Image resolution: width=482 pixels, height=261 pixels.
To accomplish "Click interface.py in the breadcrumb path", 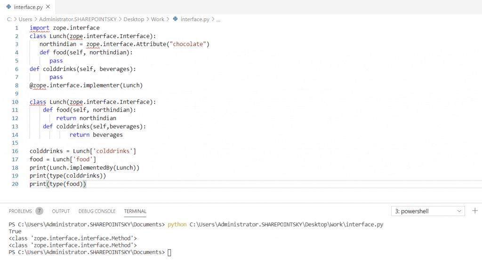I will coord(195,19).
